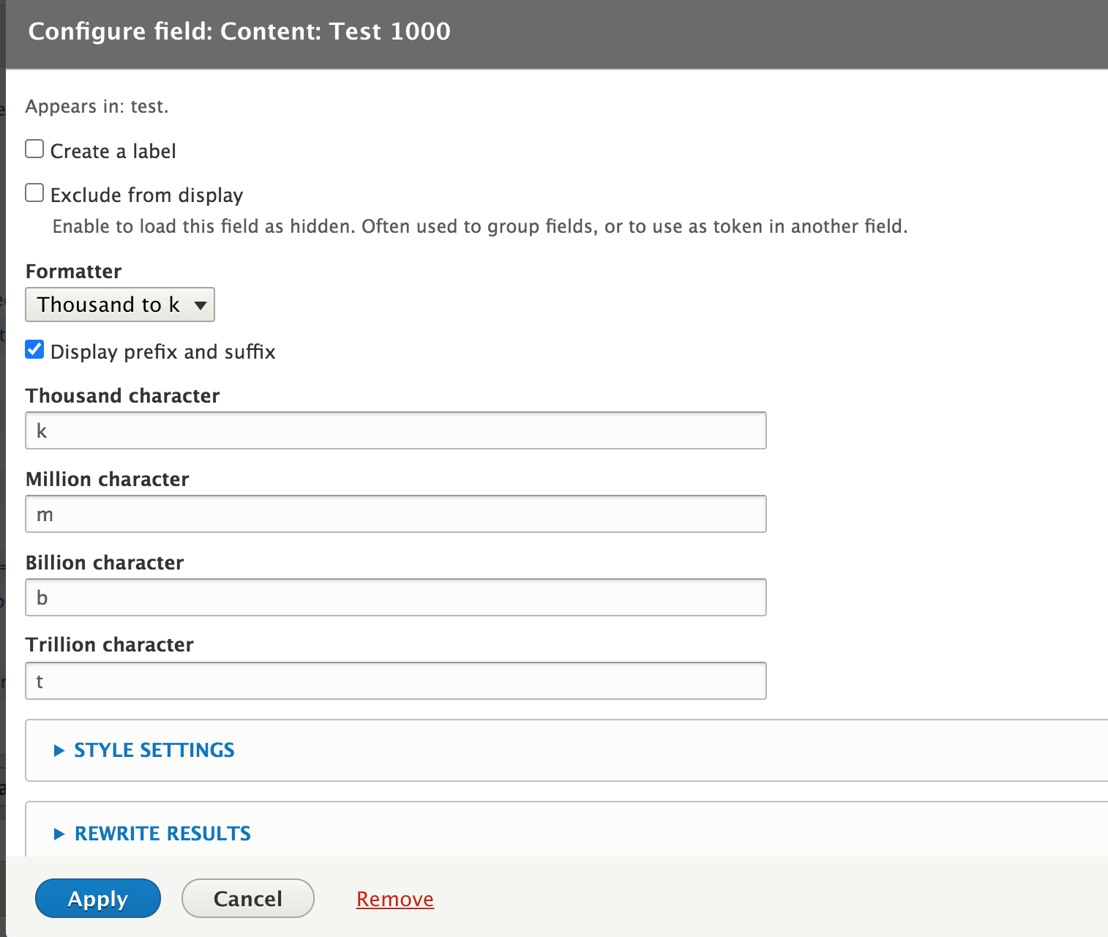Enable the Exclude from display option
The width and height of the screenshot is (1108, 937).
(x=34, y=192)
